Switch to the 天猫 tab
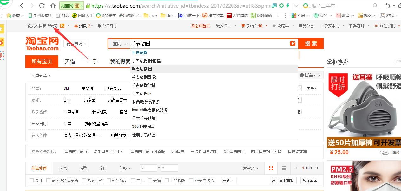This screenshot has height=191, width=401. [x=69, y=62]
